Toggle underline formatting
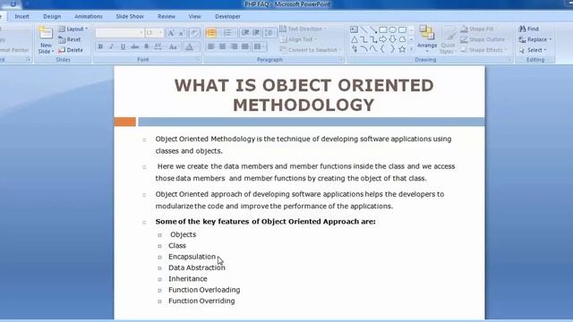573x322 pixels. [124, 47]
